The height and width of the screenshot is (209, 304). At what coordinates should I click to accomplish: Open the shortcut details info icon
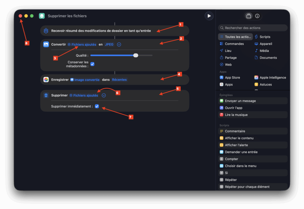click(257, 16)
